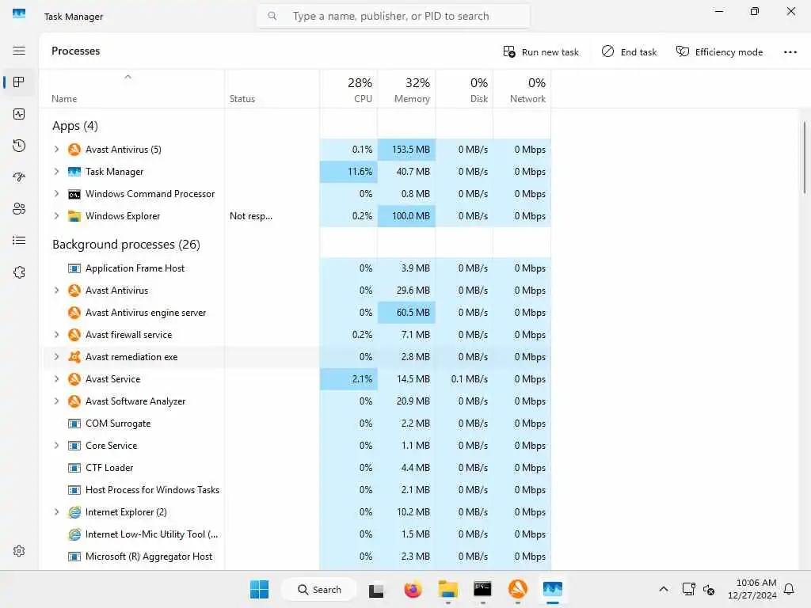
Task: Open the Details sidebar page
Action: tap(19, 241)
